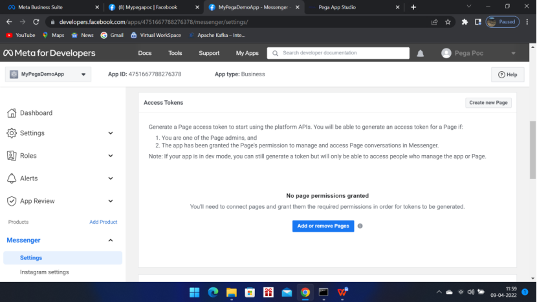The image size is (537, 302).
Task: Open the terminal app in the taskbar
Action: [x=323, y=292]
